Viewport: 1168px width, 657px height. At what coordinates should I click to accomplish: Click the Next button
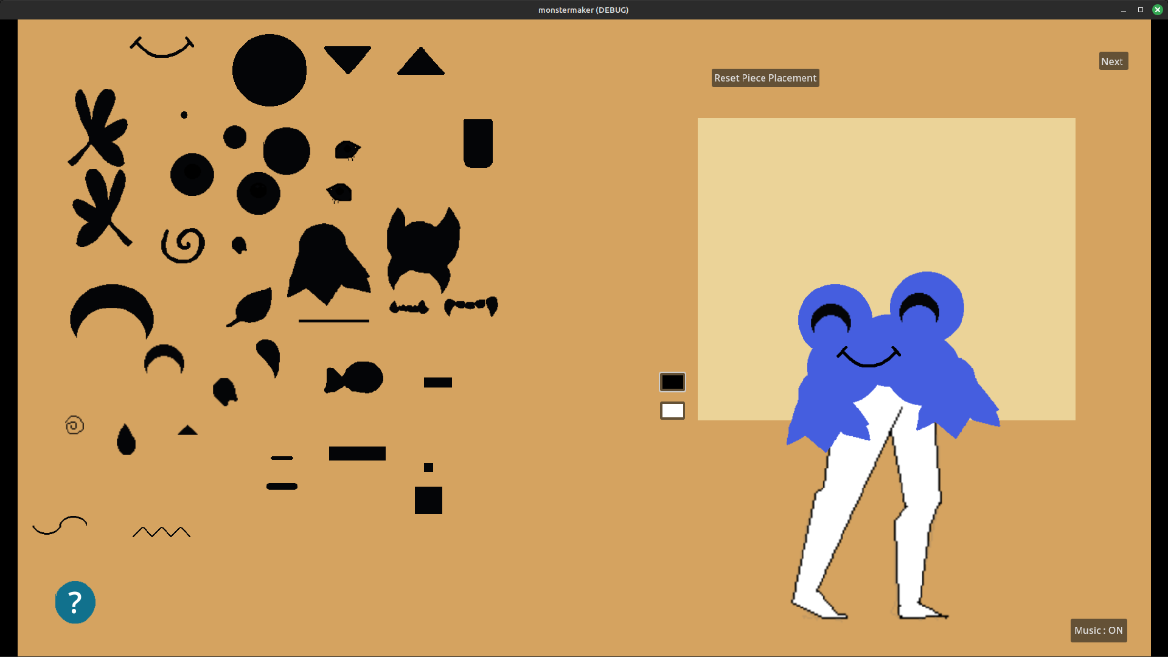tap(1113, 61)
